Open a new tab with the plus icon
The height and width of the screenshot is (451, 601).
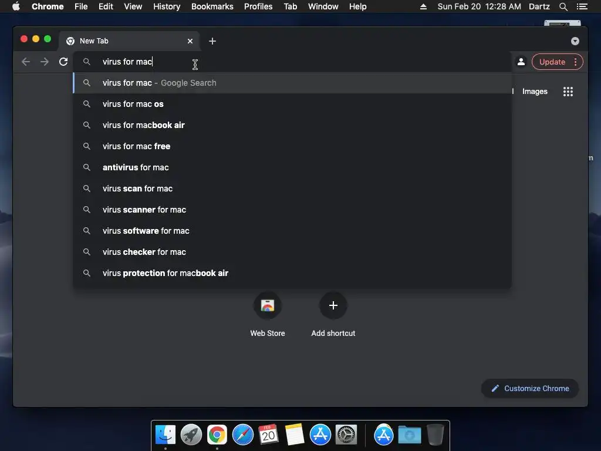212,41
